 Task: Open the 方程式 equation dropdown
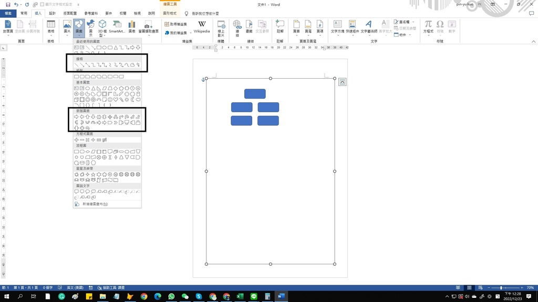tap(428, 28)
